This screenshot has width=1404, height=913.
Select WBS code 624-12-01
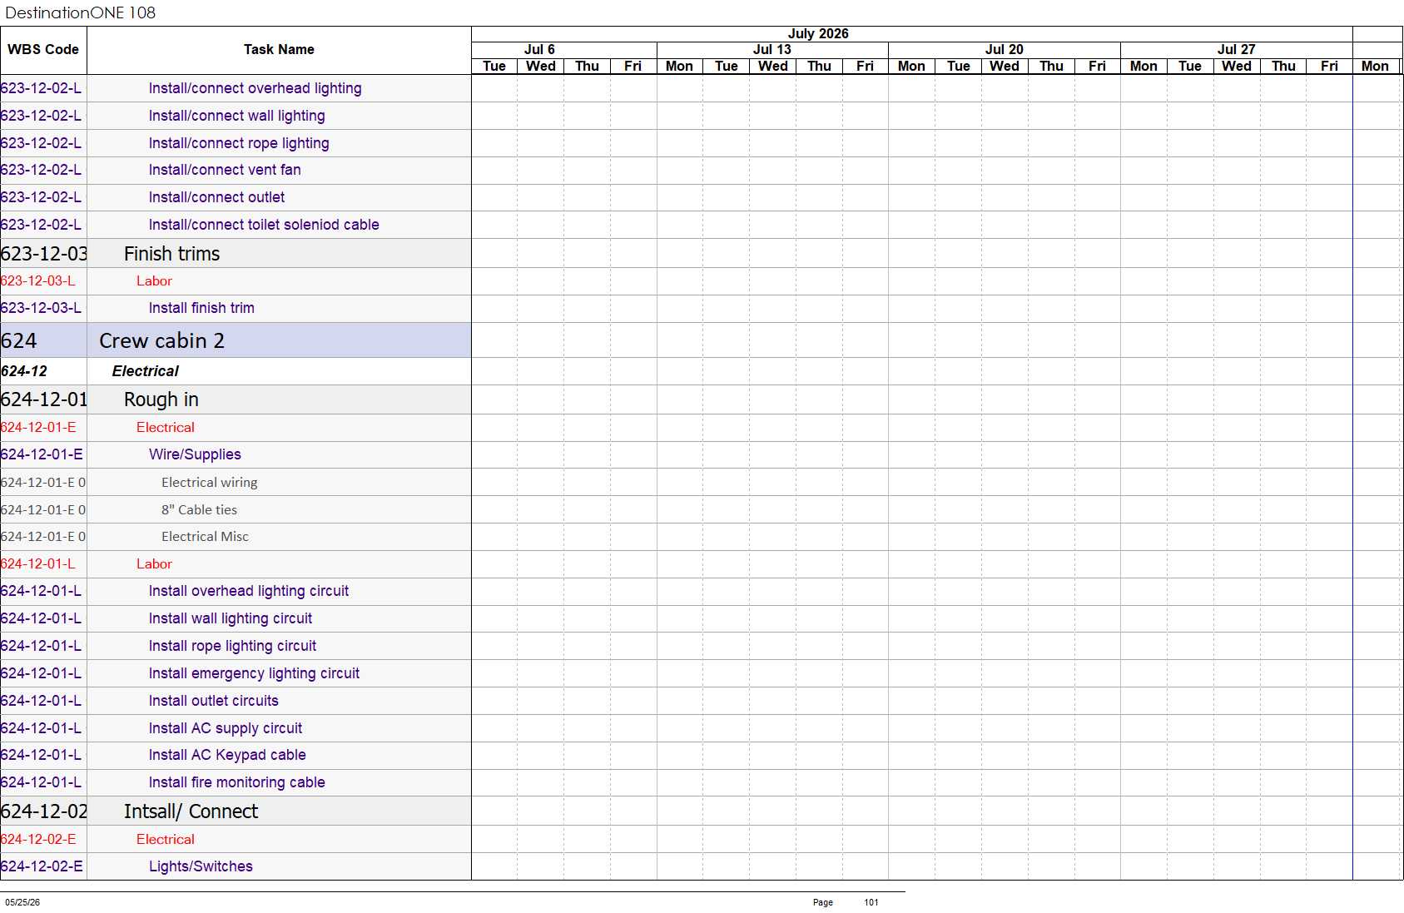click(44, 399)
